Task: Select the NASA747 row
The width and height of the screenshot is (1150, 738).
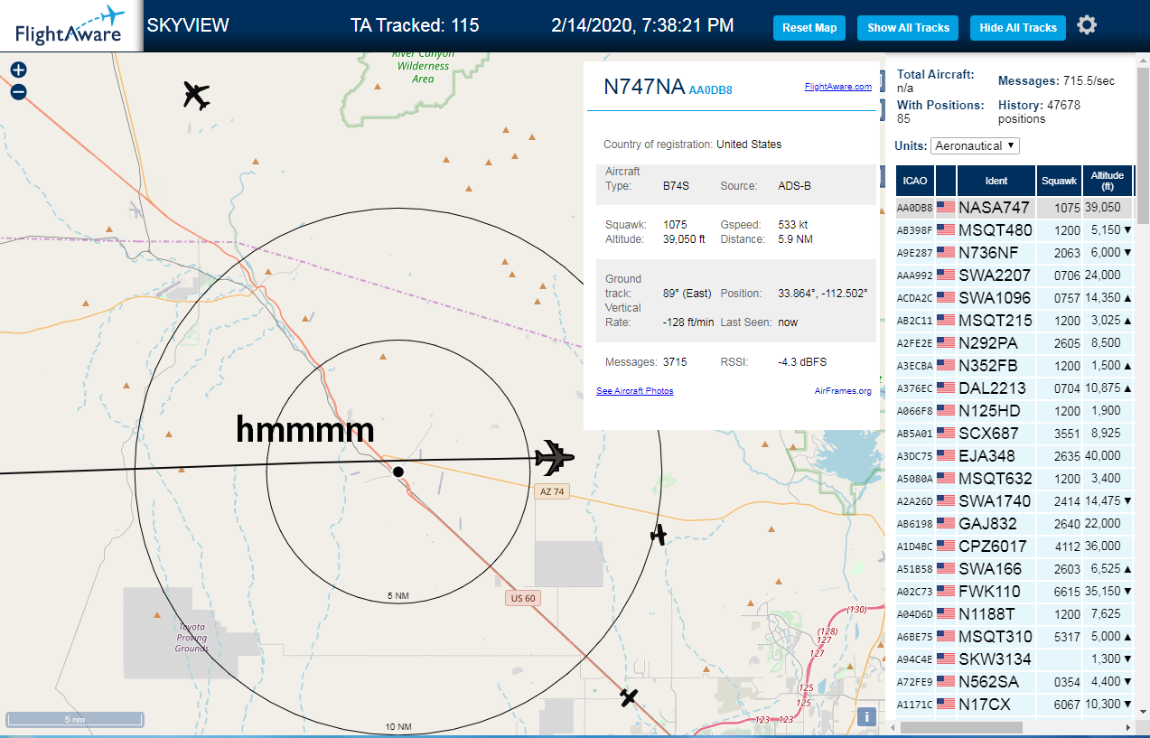Action: click(x=1014, y=208)
